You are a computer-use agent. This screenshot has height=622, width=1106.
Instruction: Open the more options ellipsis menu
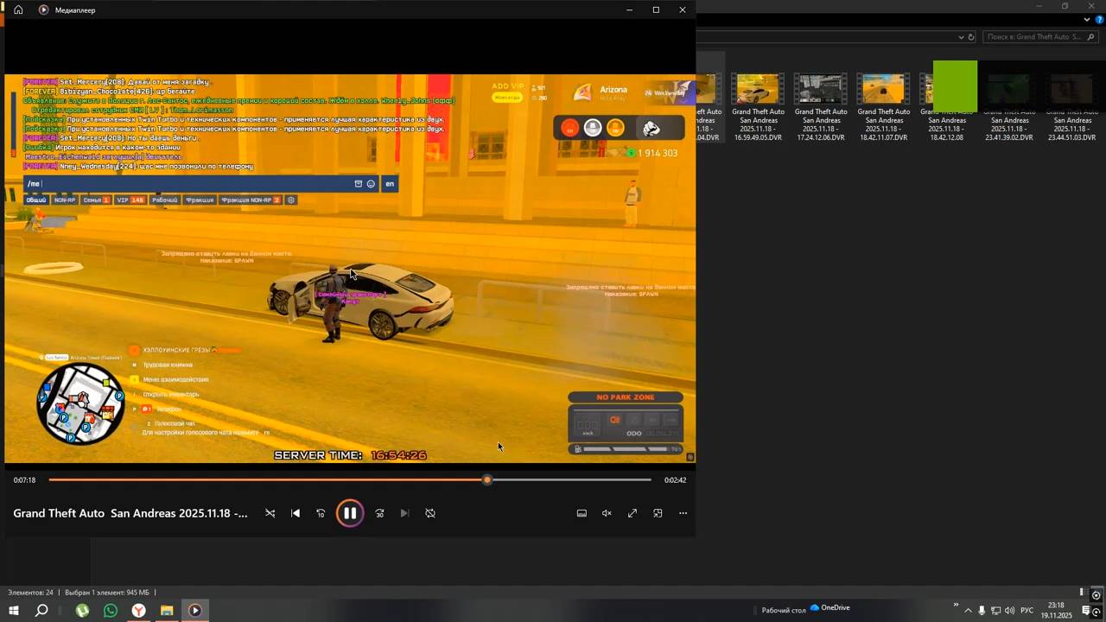point(683,513)
